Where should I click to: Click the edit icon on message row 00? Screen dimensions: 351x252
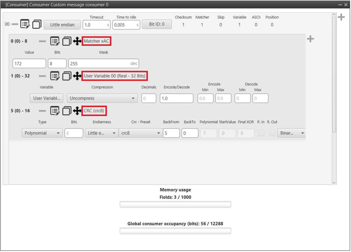coord(25,24)
